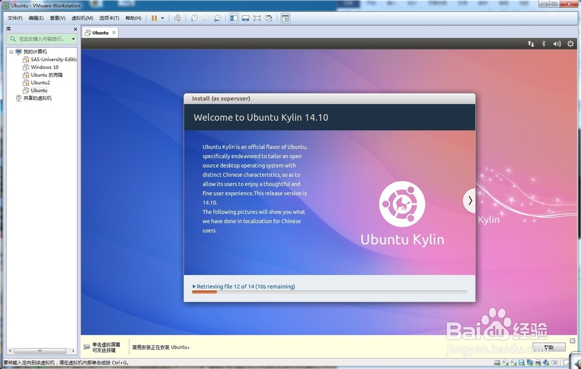581x369 pixels.
Task: Select 我的计算机 in the library tree
Action: pos(35,52)
